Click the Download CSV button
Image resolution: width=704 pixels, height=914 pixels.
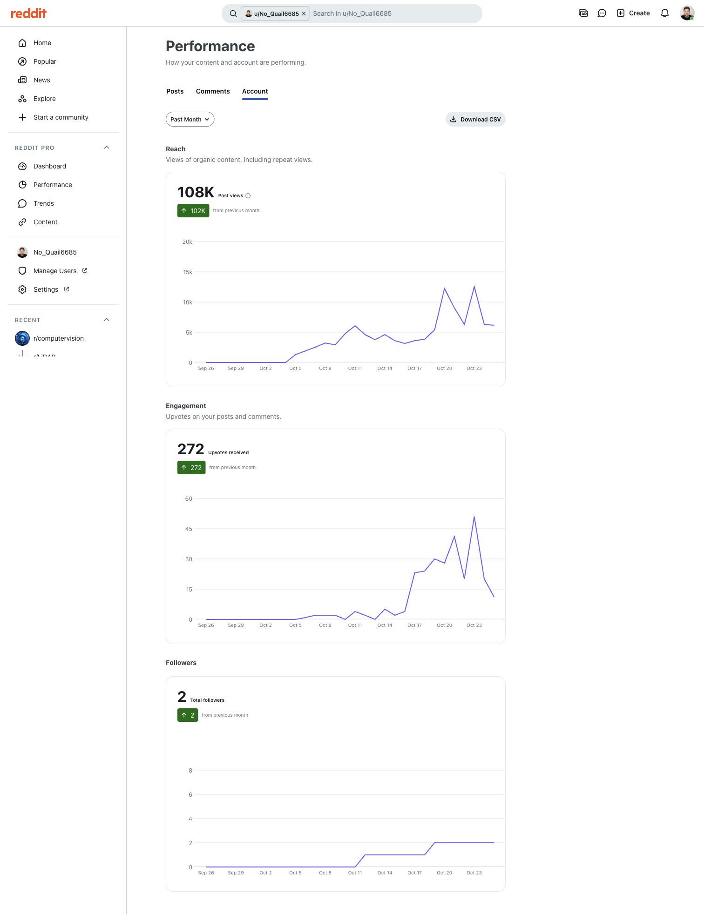pyautogui.click(x=475, y=119)
